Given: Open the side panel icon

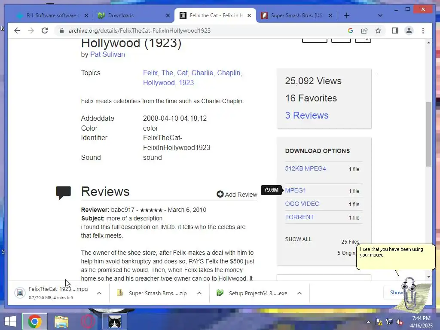Looking at the screenshot, I should (x=395, y=31).
